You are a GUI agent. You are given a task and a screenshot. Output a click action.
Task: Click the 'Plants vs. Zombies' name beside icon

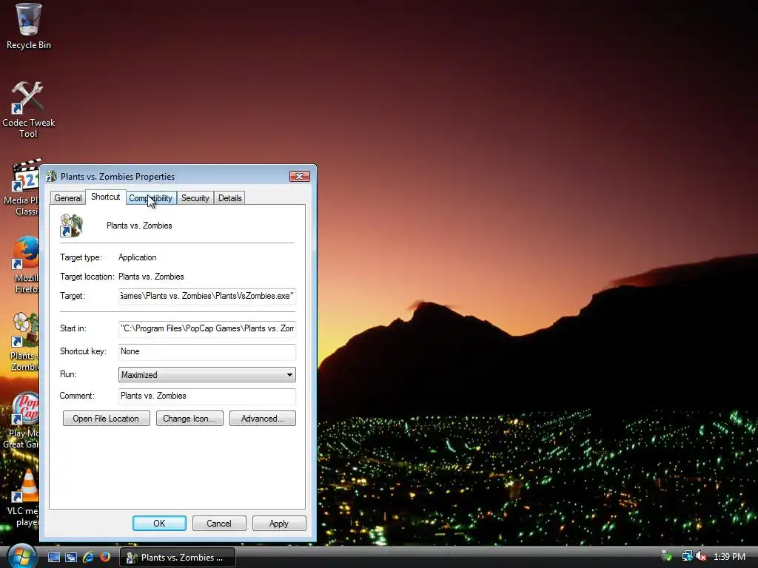139,226
